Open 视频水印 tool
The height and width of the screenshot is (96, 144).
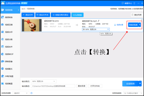point(7,32)
